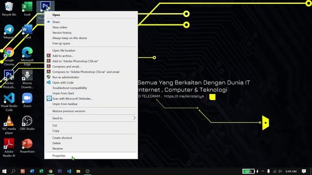Viewport: 312px width, 175px height.
Task: Launch the PowerPoint desktop icon
Action: pos(27,146)
